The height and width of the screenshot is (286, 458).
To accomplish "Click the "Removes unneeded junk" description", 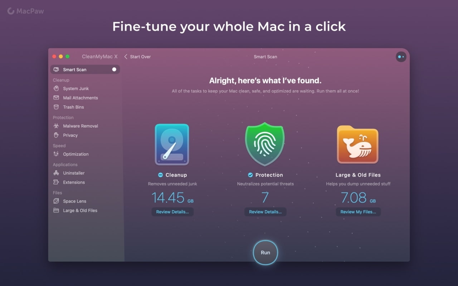I will tap(172, 184).
